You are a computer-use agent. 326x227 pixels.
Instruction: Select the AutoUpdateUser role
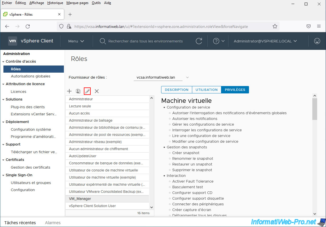[x=107, y=156]
